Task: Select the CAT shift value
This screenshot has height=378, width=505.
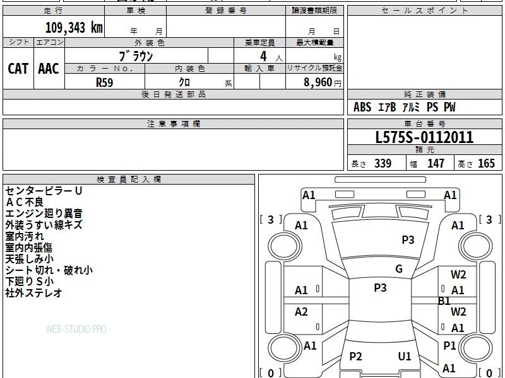Action: pos(18,69)
